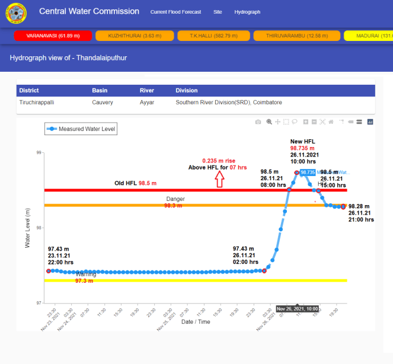Toggle spike lines on the chart

pyautogui.click(x=341, y=122)
